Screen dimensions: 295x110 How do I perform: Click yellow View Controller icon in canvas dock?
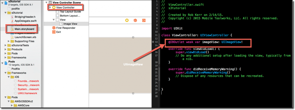coord(127,20)
